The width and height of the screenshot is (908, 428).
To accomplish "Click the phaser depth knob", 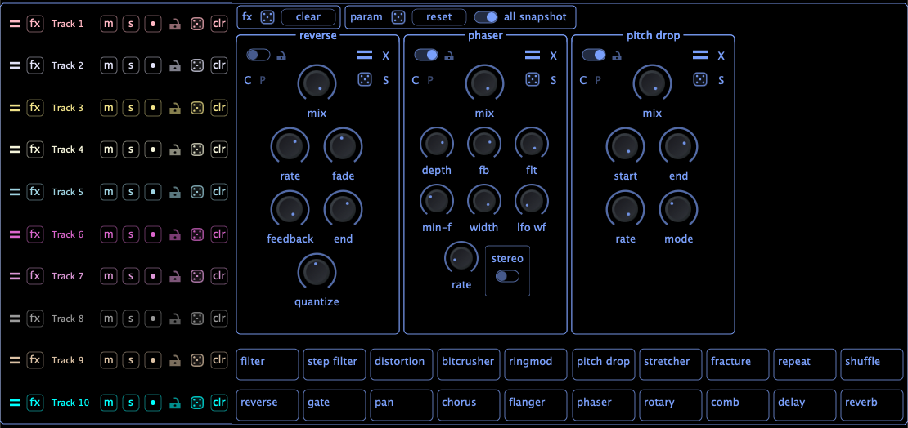I will pos(437,145).
